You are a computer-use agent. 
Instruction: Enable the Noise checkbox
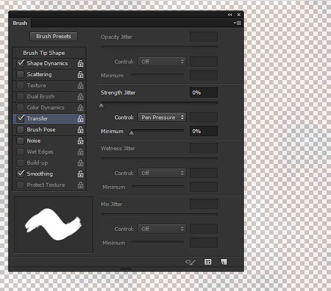click(20, 141)
